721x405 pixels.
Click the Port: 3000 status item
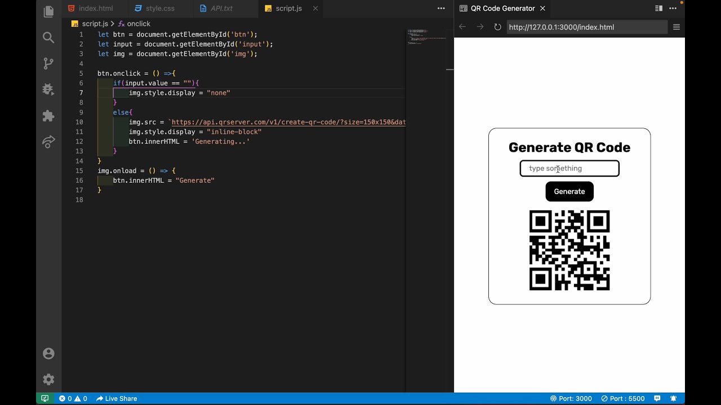point(571,398)
